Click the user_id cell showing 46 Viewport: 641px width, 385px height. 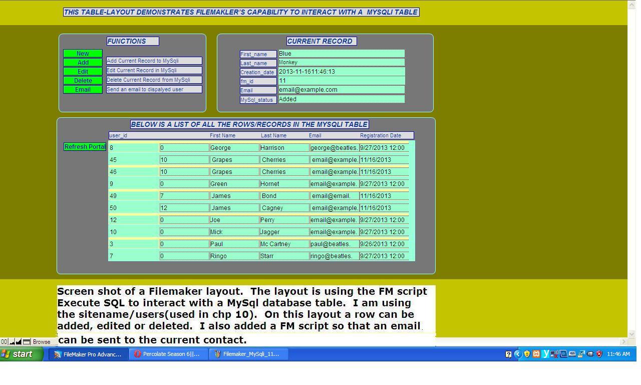134,172
